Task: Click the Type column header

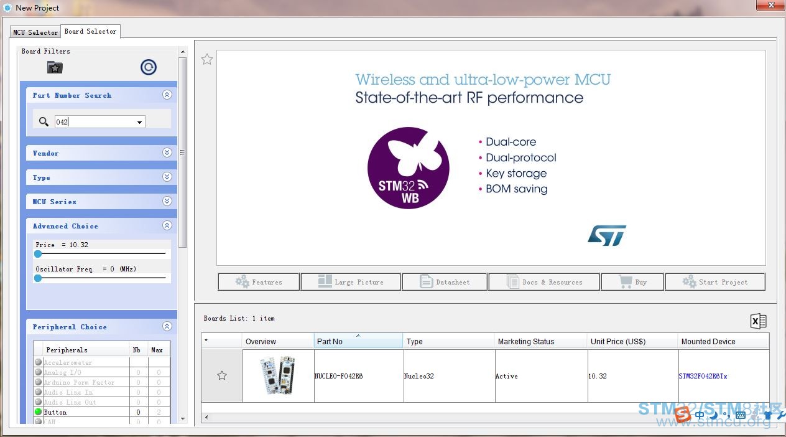Action: pyautogui.click(x=449, y=341)
